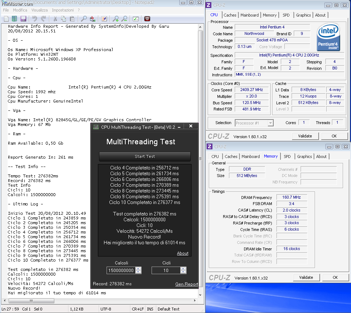The image size is (351, 313).
Task: Click the Undo arrow icon in Notepad2
Action: [35, 19]
